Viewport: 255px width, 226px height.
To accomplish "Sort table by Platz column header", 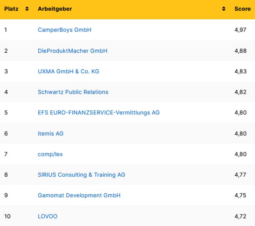I will click(11, 9).
